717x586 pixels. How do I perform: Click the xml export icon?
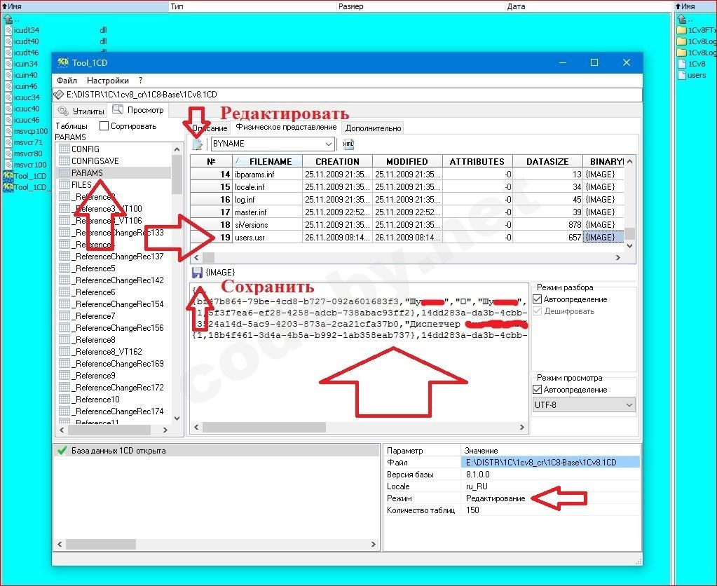pos(348,144)
